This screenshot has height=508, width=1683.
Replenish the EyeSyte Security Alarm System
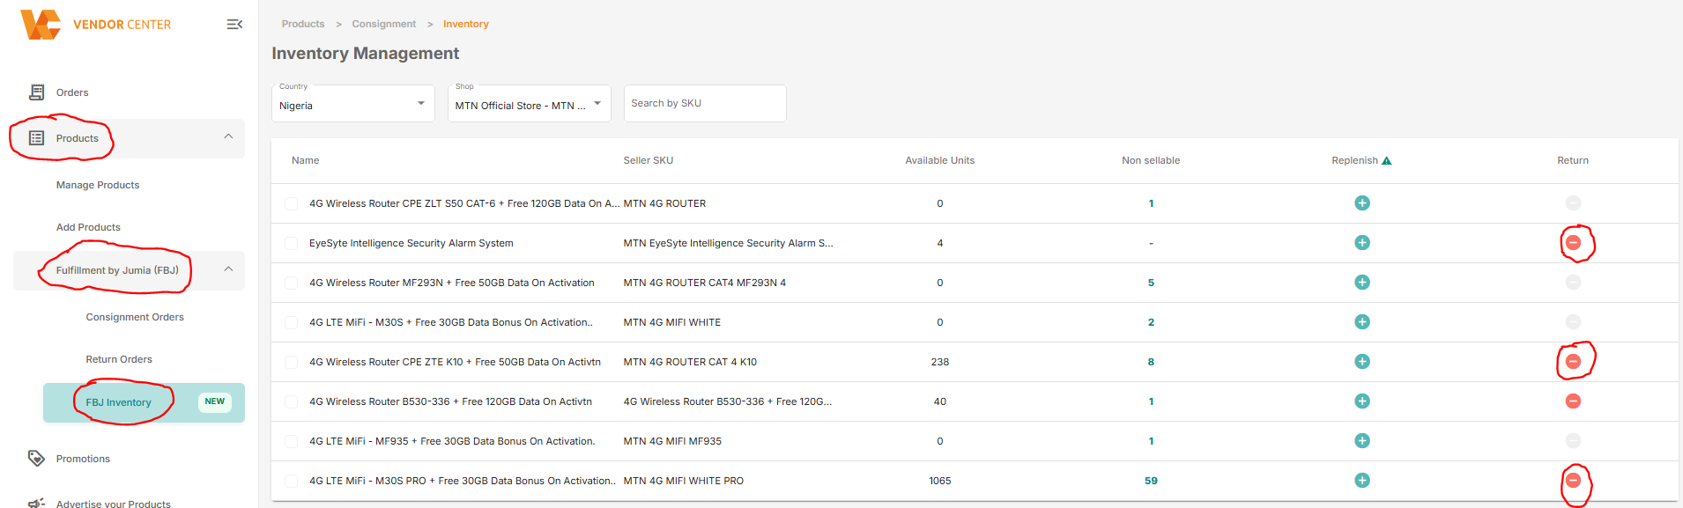(1362, 243)
